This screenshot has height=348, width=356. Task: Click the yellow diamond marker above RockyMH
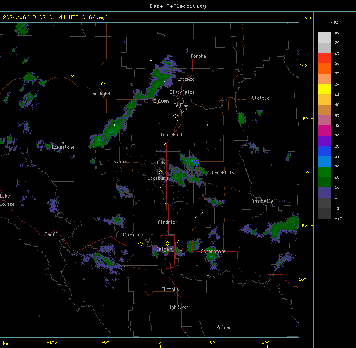[x=103, y=84]
